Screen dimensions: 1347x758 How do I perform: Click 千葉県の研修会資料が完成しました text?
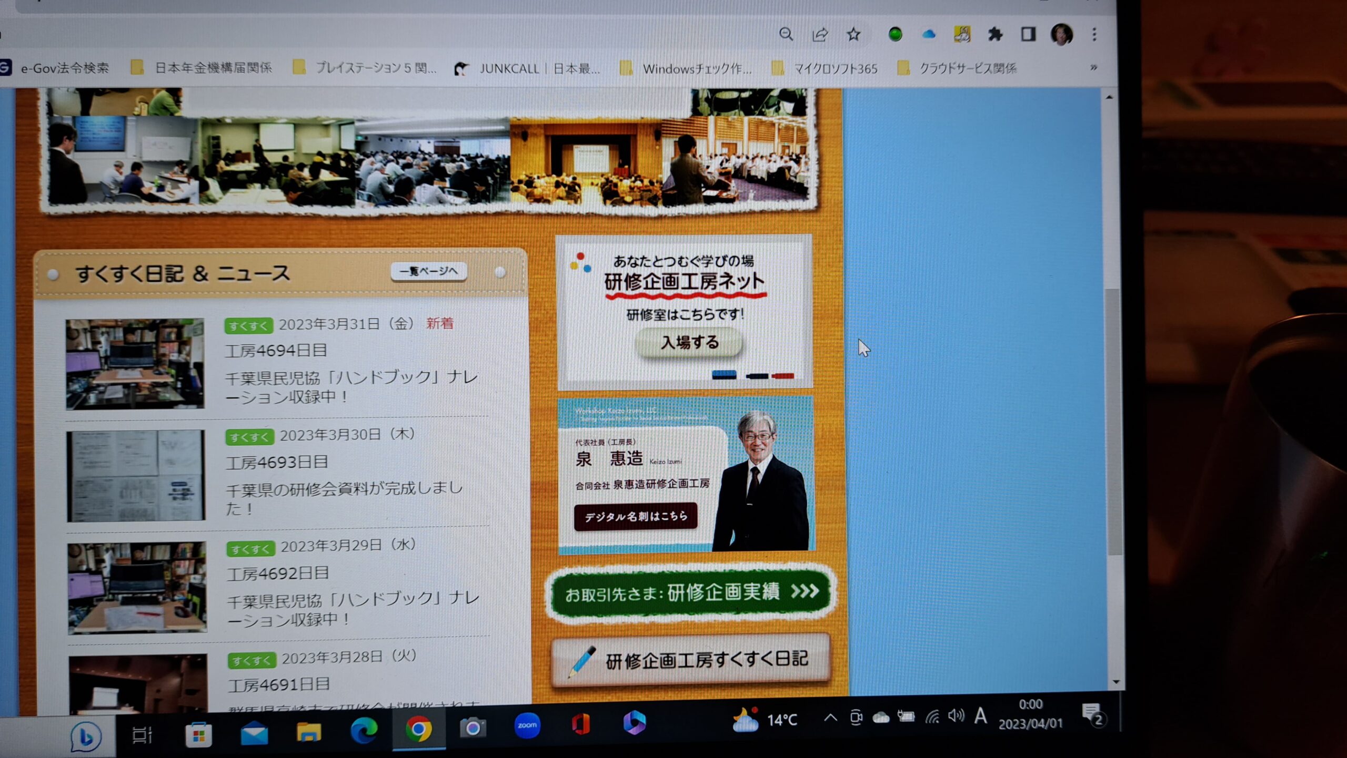pyautogui.click(x=344, y=498)
